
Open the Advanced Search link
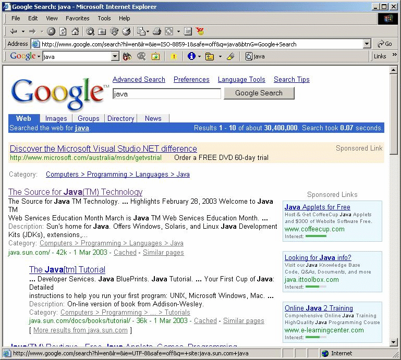click(x=139, y=80)
